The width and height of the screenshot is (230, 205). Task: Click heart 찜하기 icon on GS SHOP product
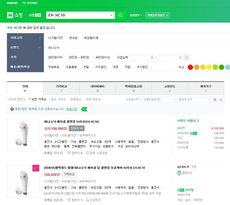point(69,200)
